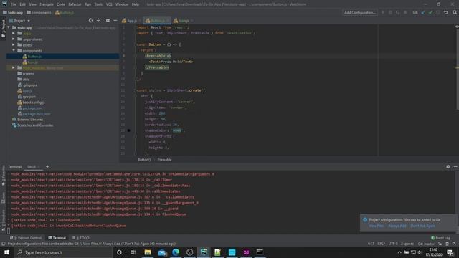
Task: Click the Git commit checkmark icon
Action: coord(430,13)
